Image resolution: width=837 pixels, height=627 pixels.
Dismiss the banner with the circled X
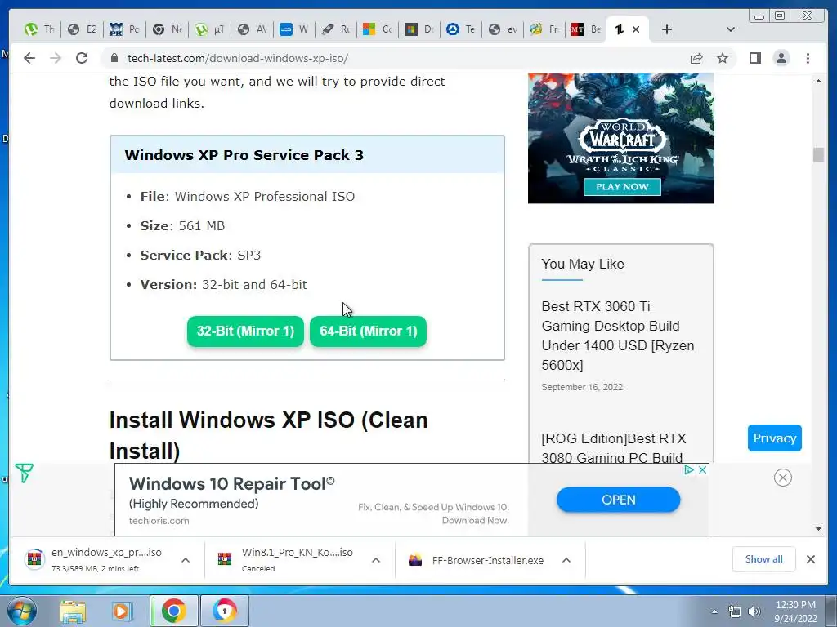click(782, 478)
